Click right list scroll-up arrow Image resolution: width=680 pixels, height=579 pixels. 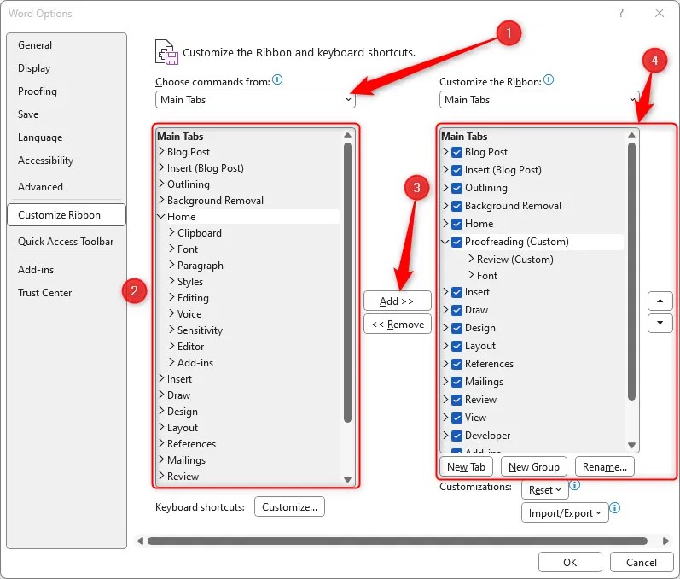click(x=631, y=136)
